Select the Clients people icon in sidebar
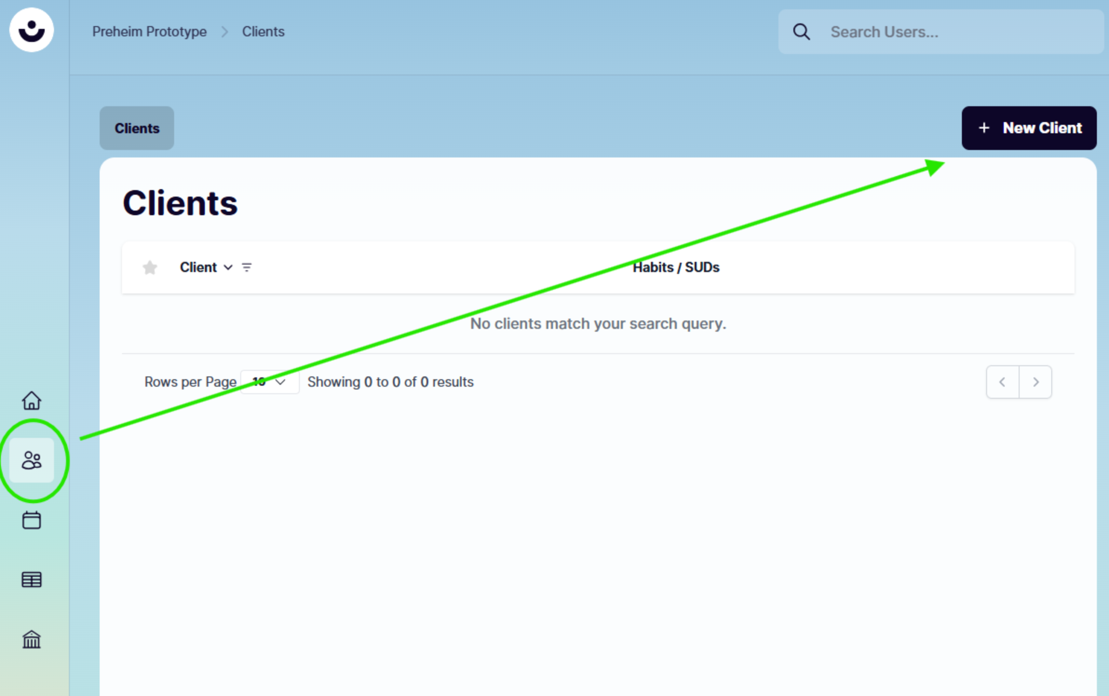 pyautogui.click(x=32, y=460)
